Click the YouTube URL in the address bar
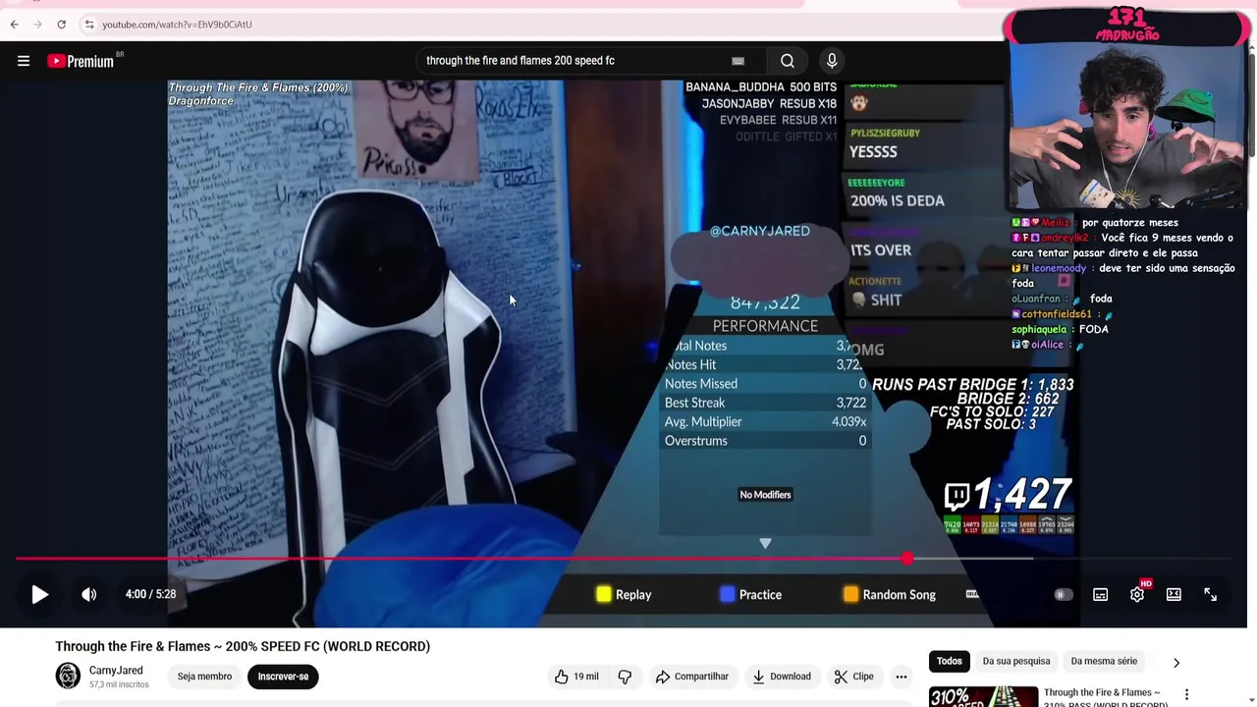The height and width of the screenshot is (707, 1257). pos(177,25)
